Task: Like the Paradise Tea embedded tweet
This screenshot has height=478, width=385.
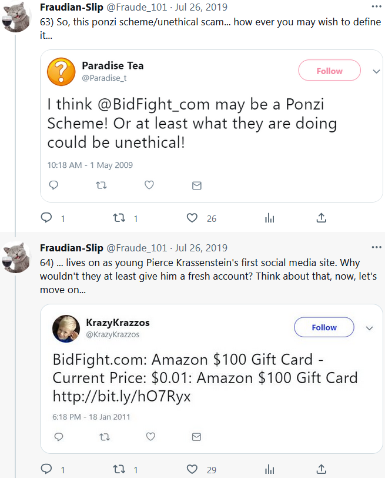Action: (149, 185)
